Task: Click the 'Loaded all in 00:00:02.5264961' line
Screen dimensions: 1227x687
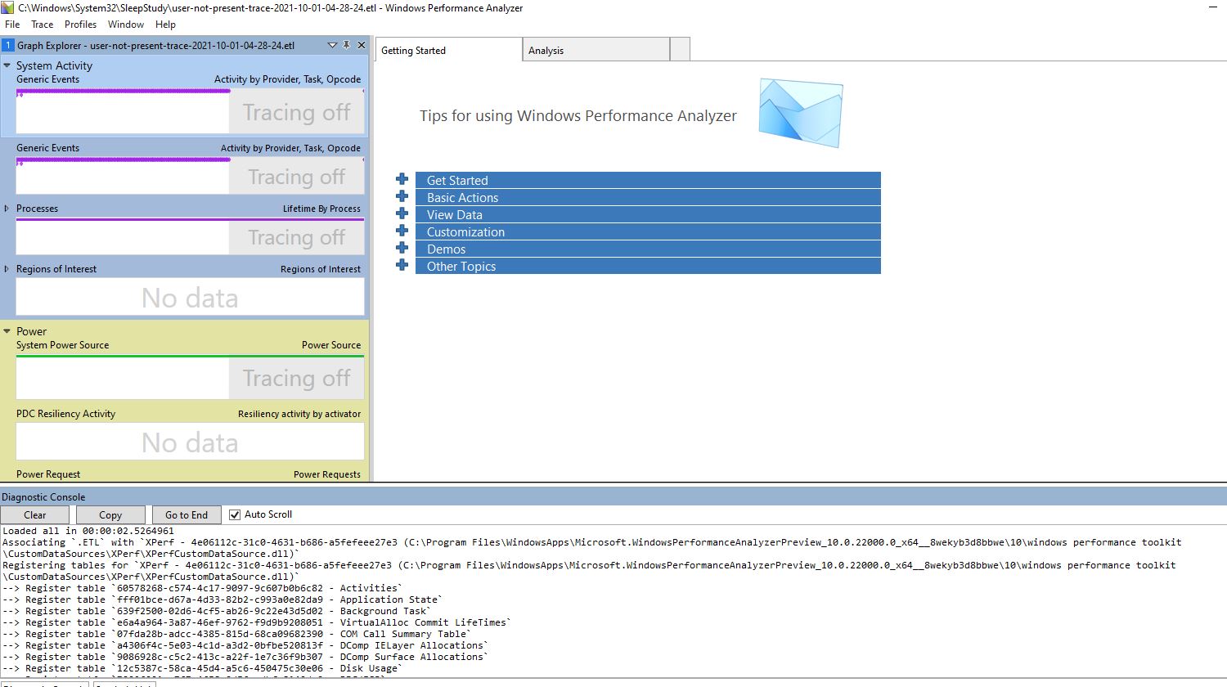Action: (88, 531)
